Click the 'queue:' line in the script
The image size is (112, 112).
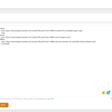(x=2, y=35)
